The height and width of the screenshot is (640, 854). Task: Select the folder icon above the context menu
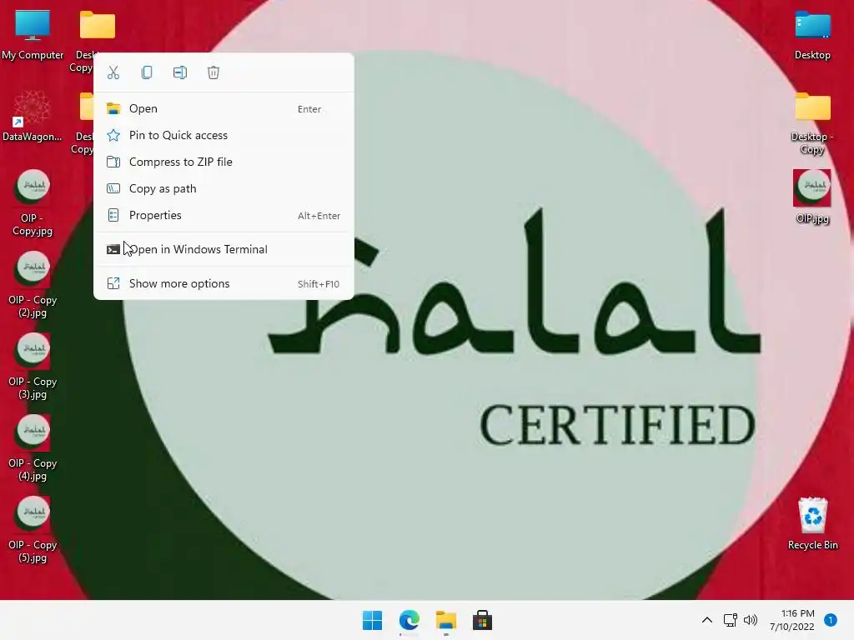[98, 24]
